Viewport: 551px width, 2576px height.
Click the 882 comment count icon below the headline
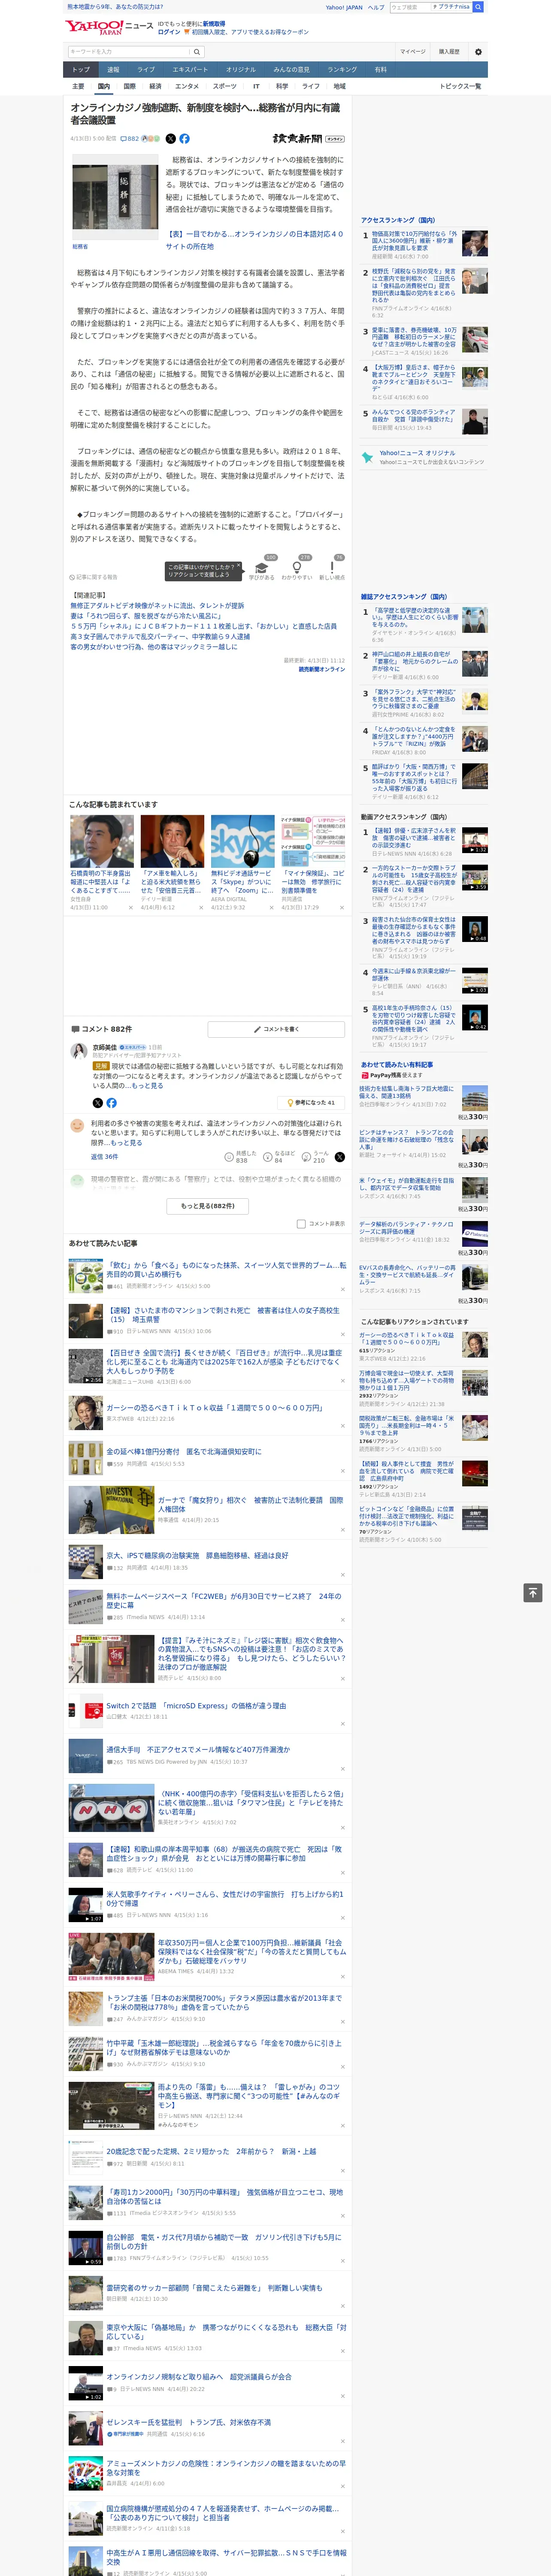coord(130,139)
